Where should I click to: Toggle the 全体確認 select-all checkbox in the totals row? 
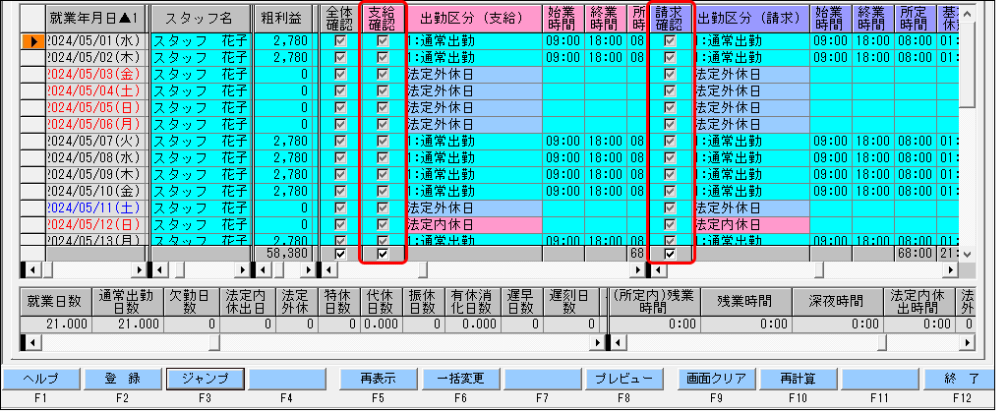340,254
